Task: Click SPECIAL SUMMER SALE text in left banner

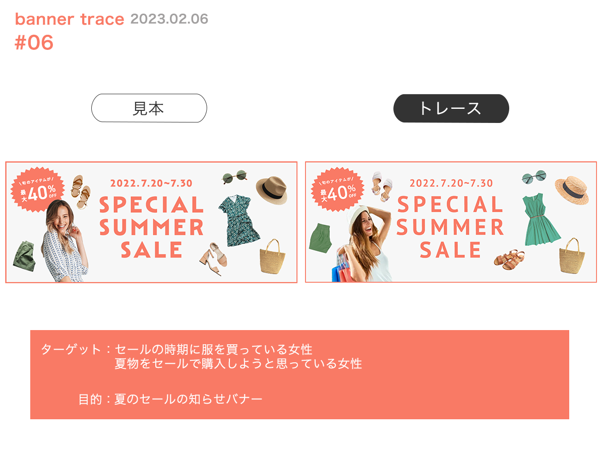Action: click(151, 227)
